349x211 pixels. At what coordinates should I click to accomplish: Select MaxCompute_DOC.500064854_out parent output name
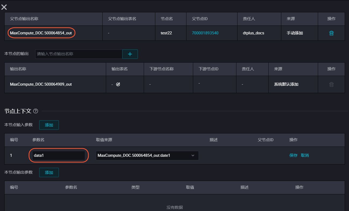(x=41, y=33)
